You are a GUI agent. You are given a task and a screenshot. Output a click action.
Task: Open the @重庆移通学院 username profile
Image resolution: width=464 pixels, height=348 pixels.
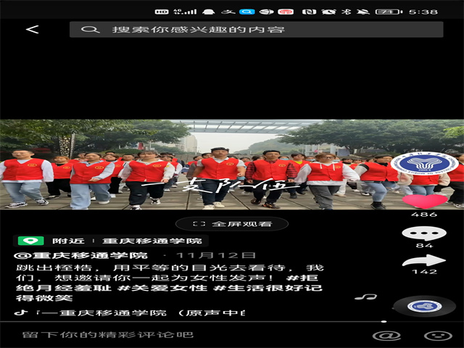point(80,256)
